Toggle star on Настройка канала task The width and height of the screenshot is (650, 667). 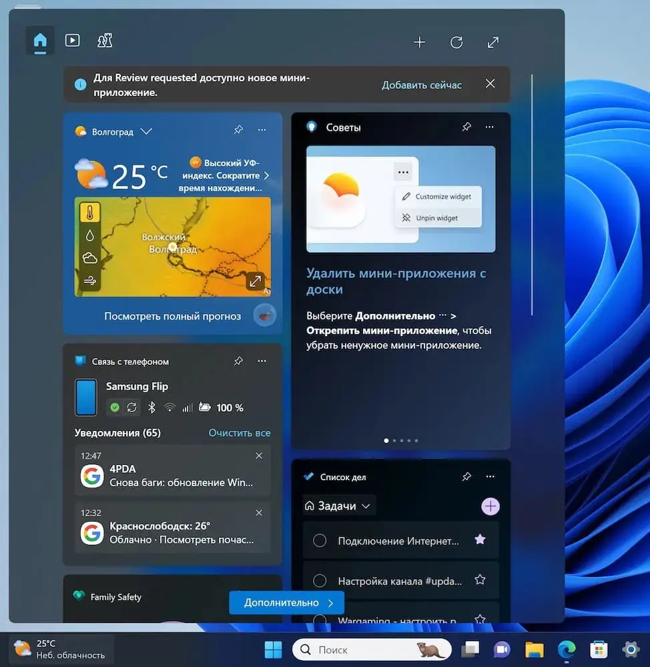[480, 580]
